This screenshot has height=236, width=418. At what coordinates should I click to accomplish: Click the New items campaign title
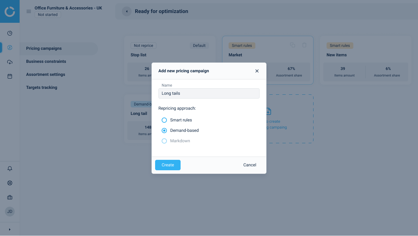337,55
